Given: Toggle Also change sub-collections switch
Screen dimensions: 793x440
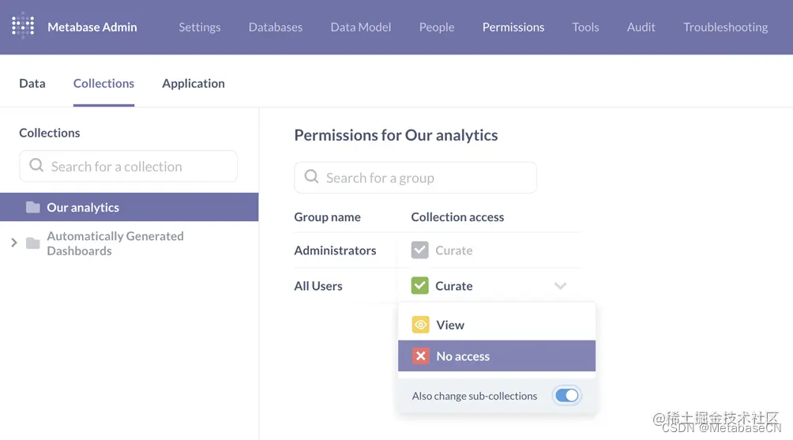Looking at the screenshot, I should tap(566, 396).
